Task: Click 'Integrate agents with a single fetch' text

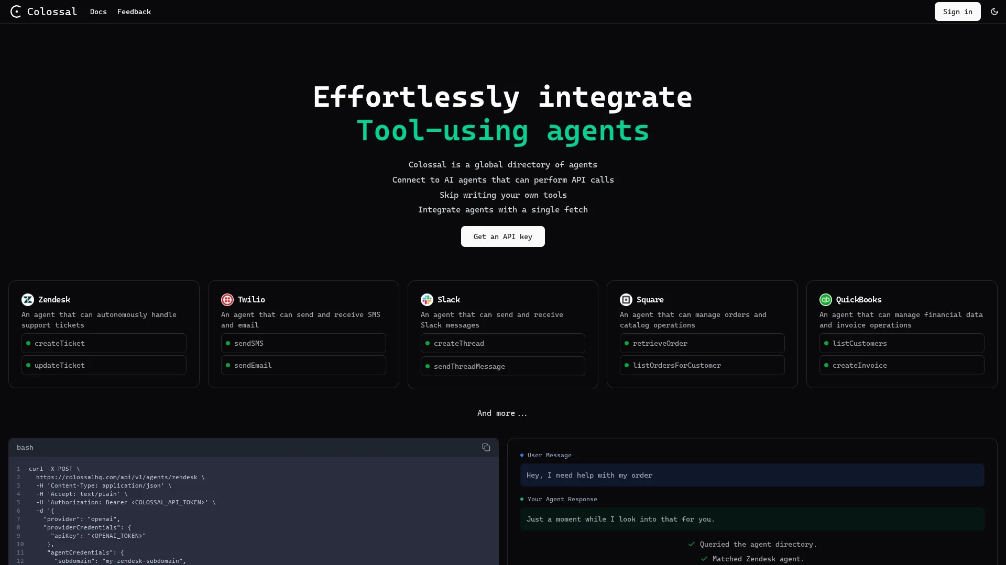Action: tap(503, 210)
